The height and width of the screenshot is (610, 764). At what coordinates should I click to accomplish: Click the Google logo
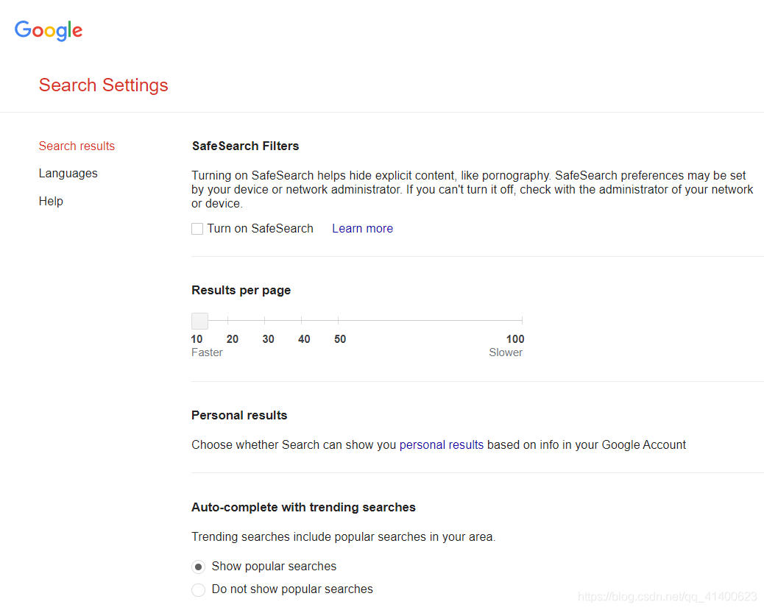49,31
